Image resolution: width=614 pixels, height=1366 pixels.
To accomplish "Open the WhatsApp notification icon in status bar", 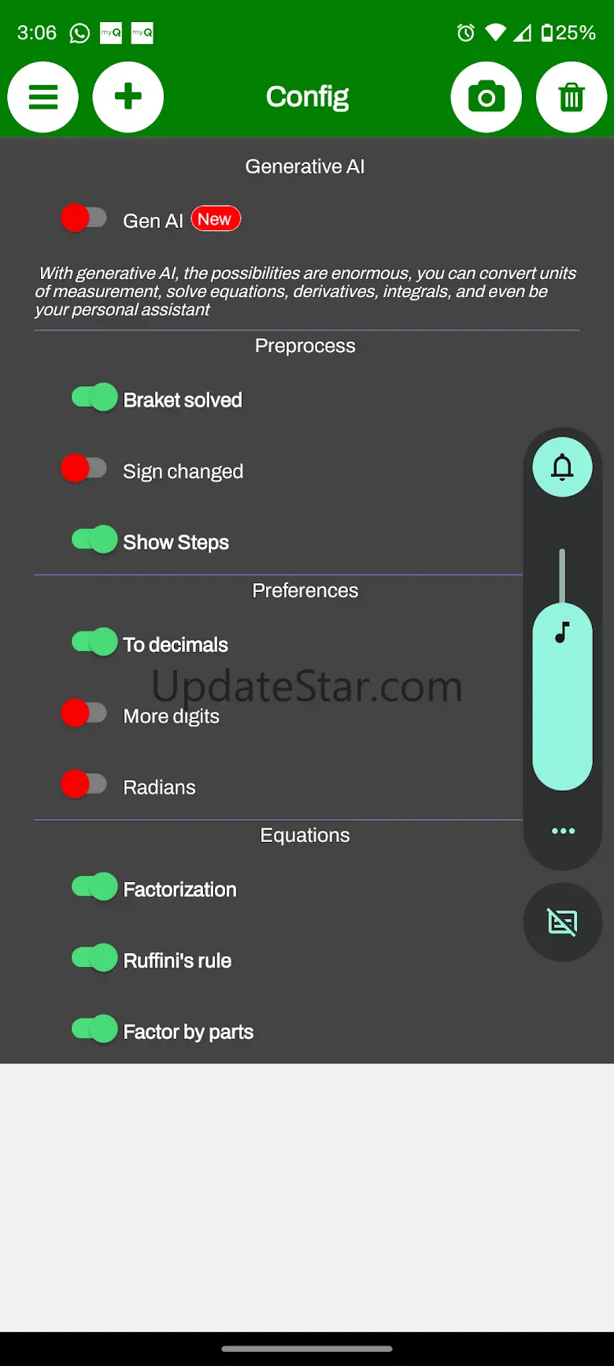I will click(x=80, y=33).
